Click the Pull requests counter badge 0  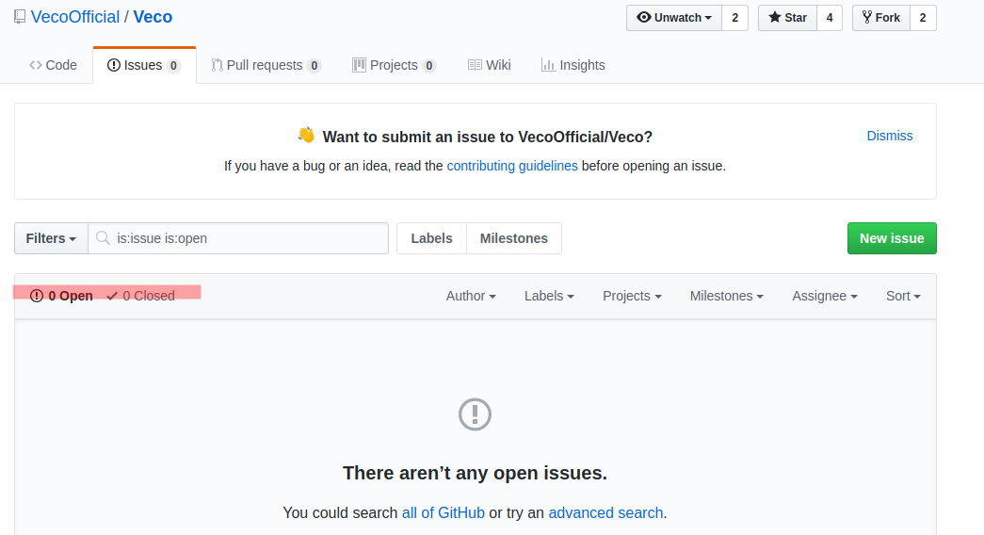tap(315, 65)
